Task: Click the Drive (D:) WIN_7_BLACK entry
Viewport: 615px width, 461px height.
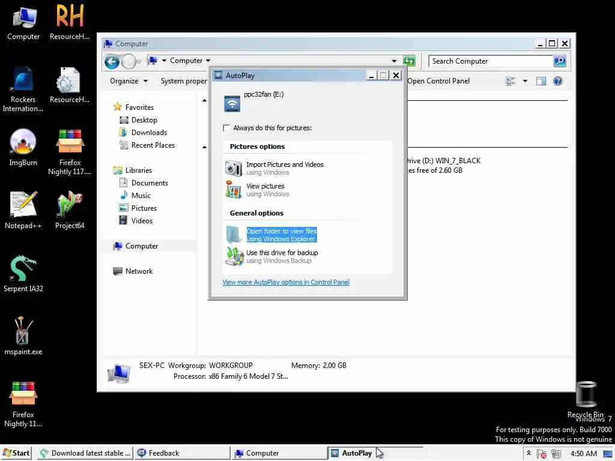Action: coord(443,165)
